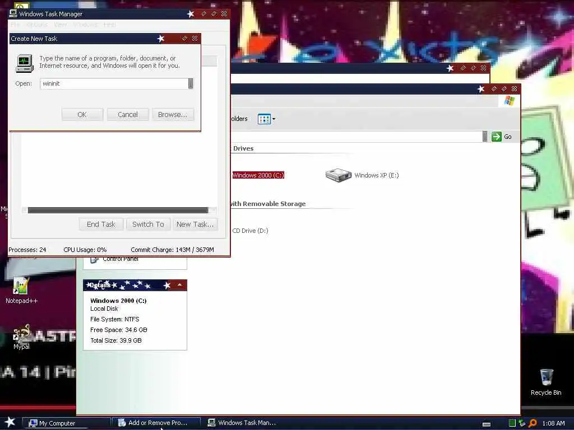Click the Open text field containing wininit

(x=114, y=83)
